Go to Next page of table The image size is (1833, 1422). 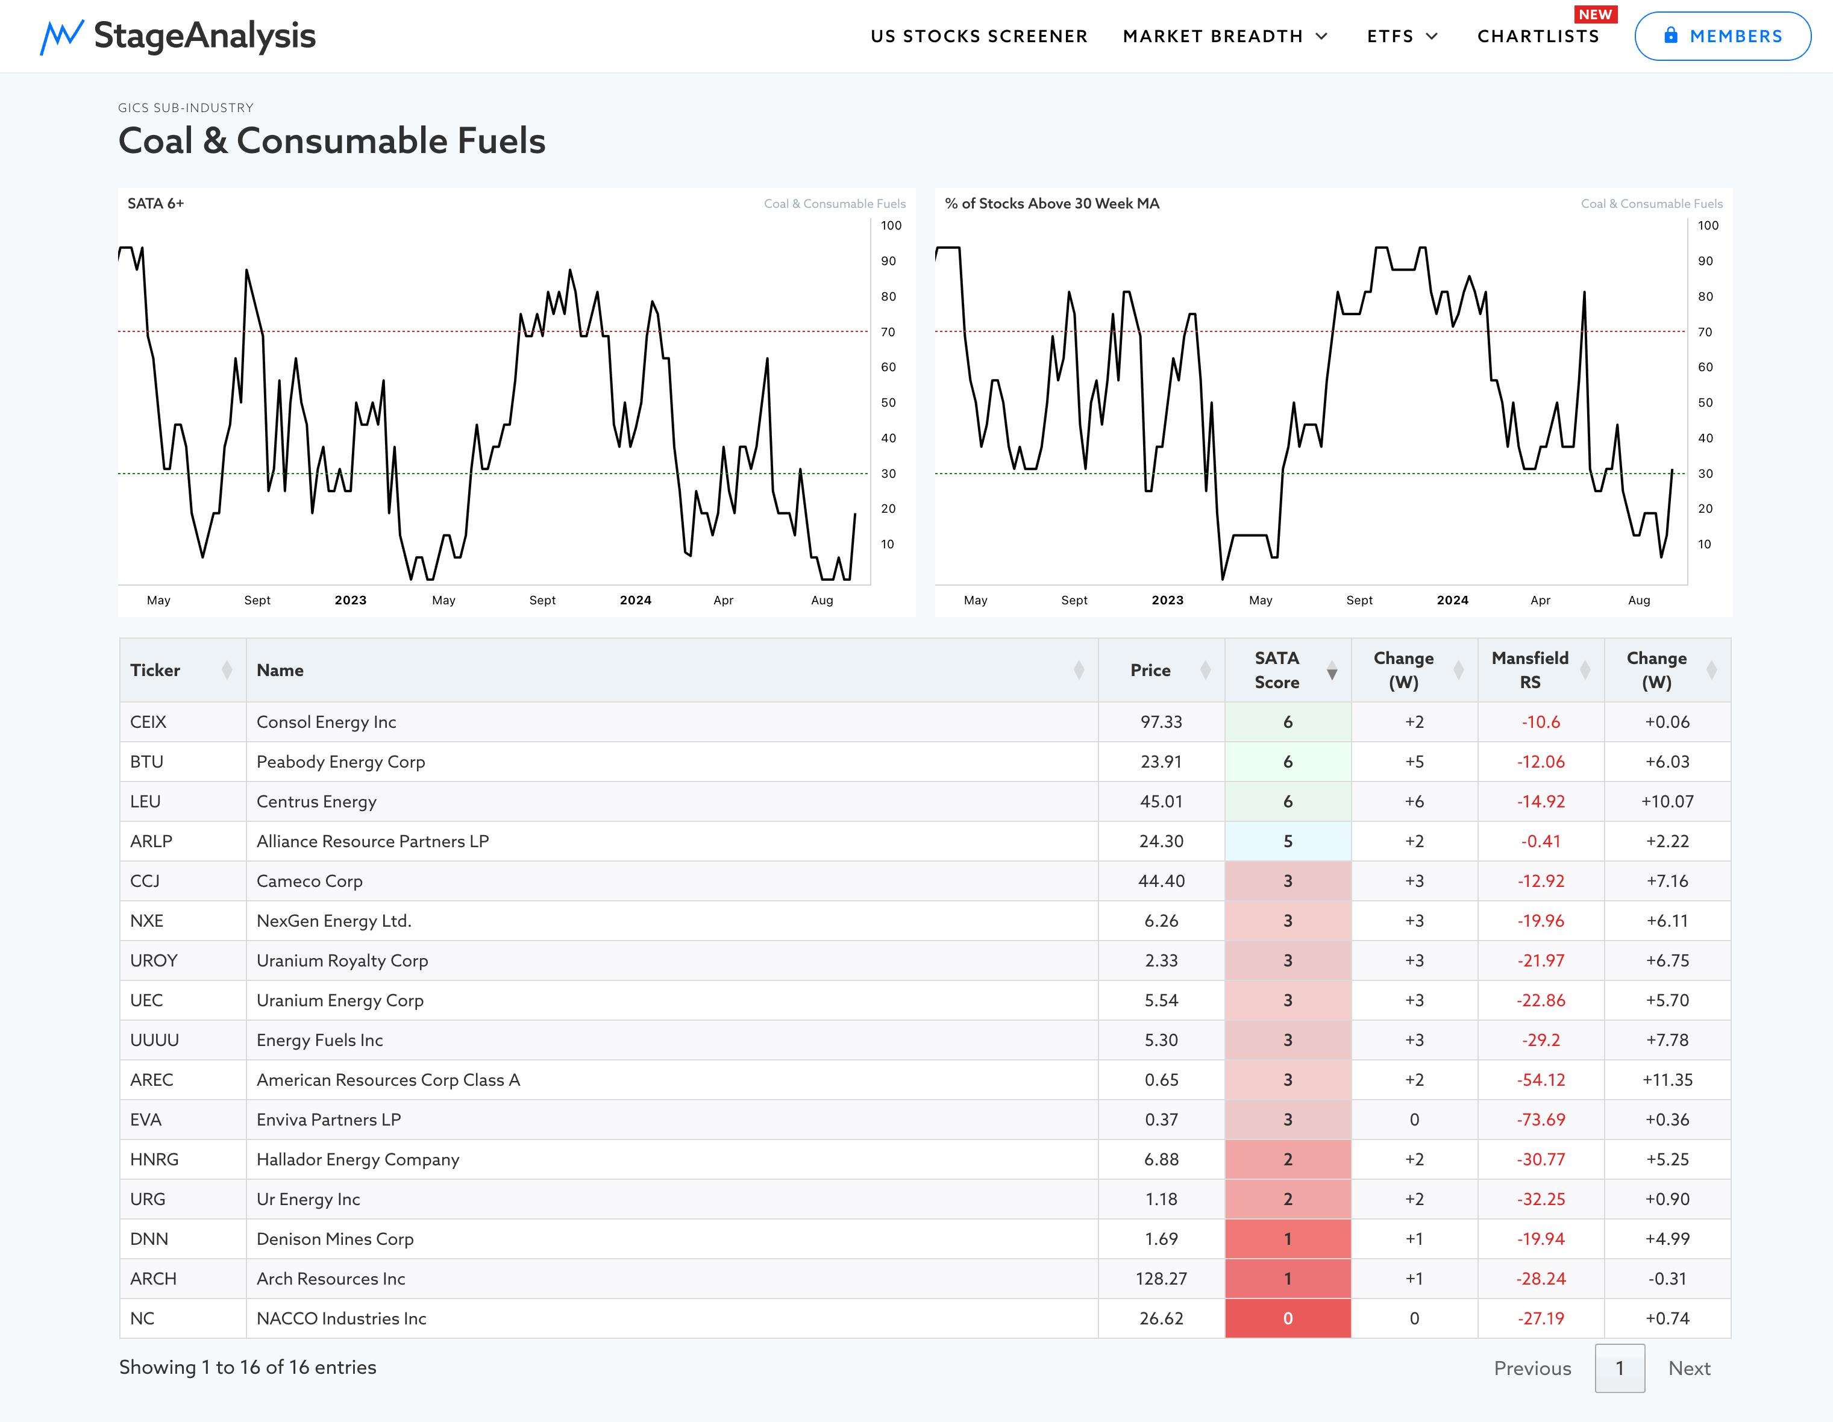[1688, 1368]
